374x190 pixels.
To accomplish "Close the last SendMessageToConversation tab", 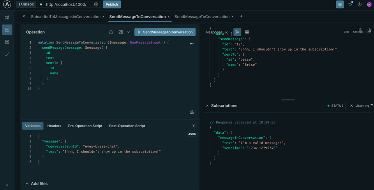I will click(233, 17).
